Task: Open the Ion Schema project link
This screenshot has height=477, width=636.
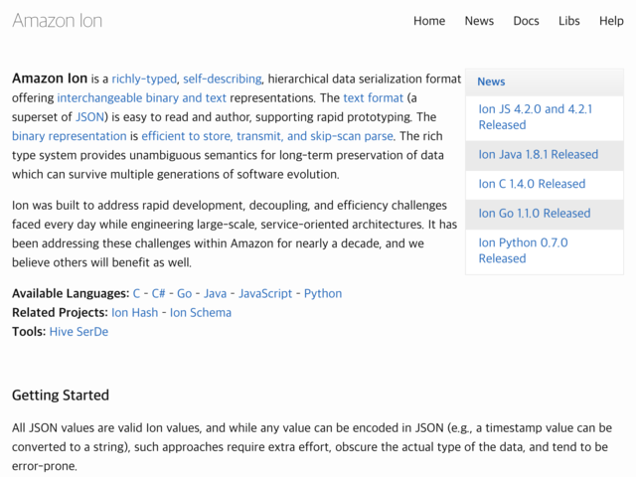Action: pyautogui.click(x=201, y=312)
